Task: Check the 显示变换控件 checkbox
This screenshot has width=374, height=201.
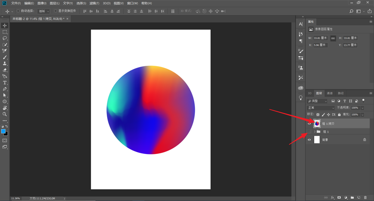Action: click(56, 11)
